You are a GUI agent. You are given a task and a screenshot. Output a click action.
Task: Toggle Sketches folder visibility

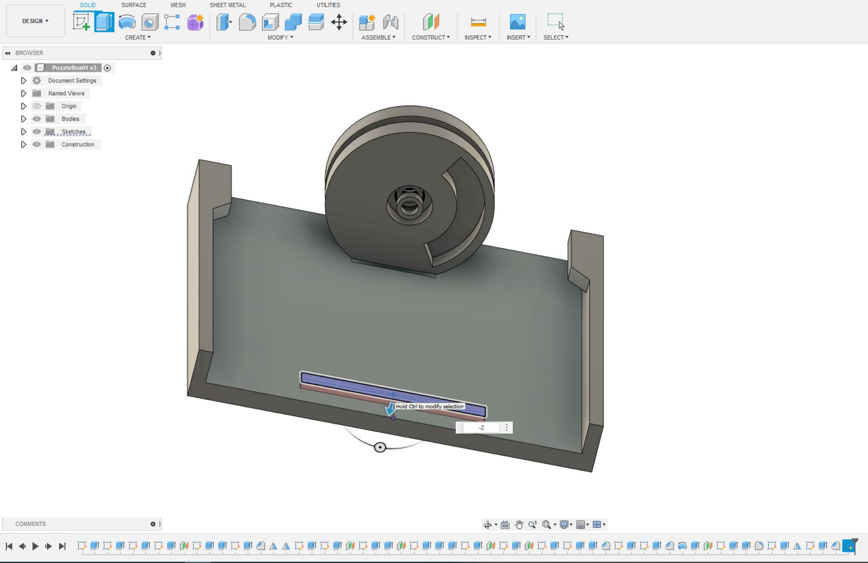pyautogui.click(x=37, y=132)
